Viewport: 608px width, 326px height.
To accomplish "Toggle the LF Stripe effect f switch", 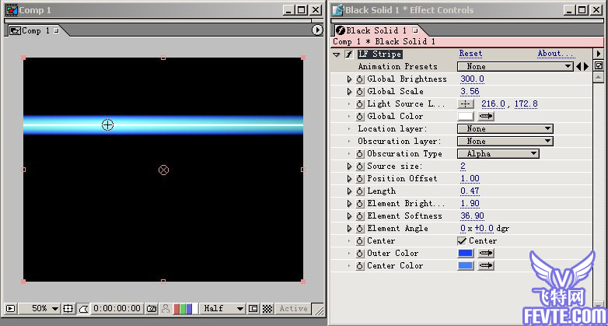I will (349, 54).
